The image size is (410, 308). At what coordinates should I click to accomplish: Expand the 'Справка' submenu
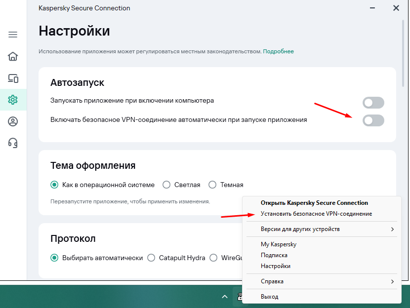point(322,281)
